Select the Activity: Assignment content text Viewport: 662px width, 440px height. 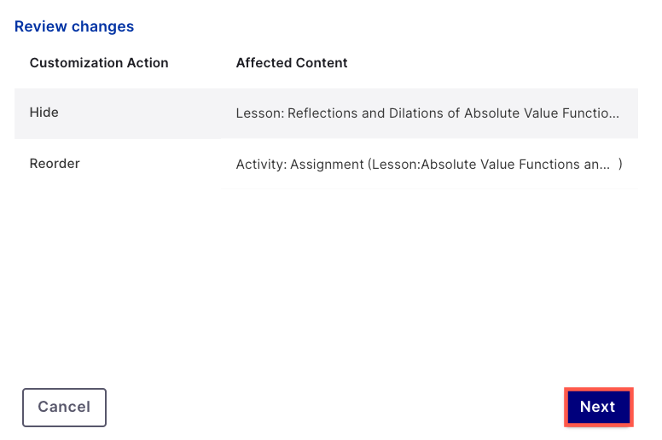pyautogui.click(x=422, y=164)
